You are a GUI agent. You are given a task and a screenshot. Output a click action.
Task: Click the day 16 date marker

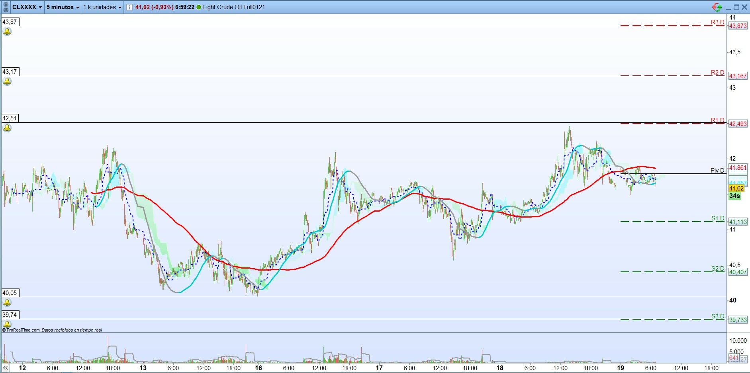coord(258,368)
